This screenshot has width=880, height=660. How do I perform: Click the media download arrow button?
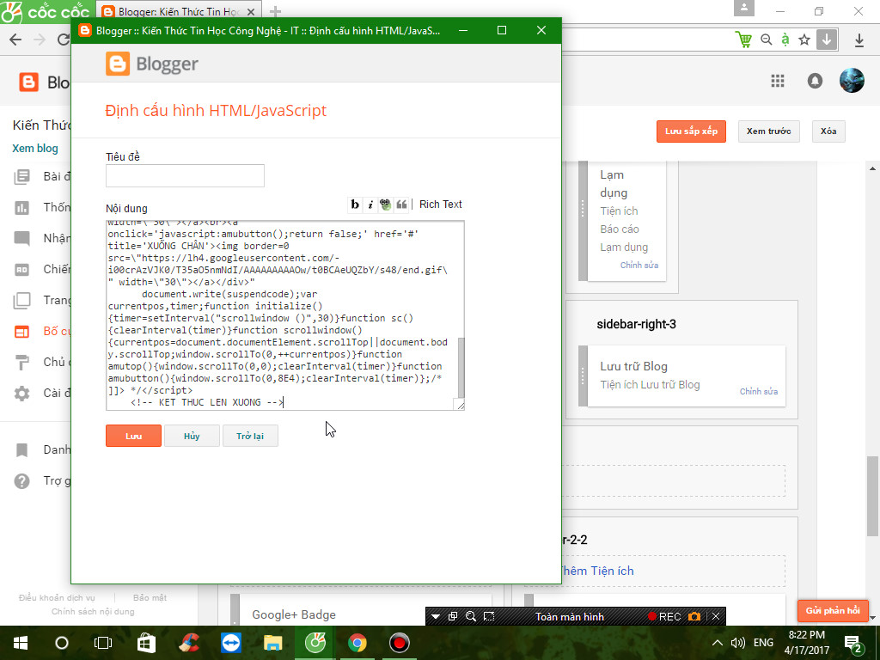pyautogui.click(x=827, y=40)
